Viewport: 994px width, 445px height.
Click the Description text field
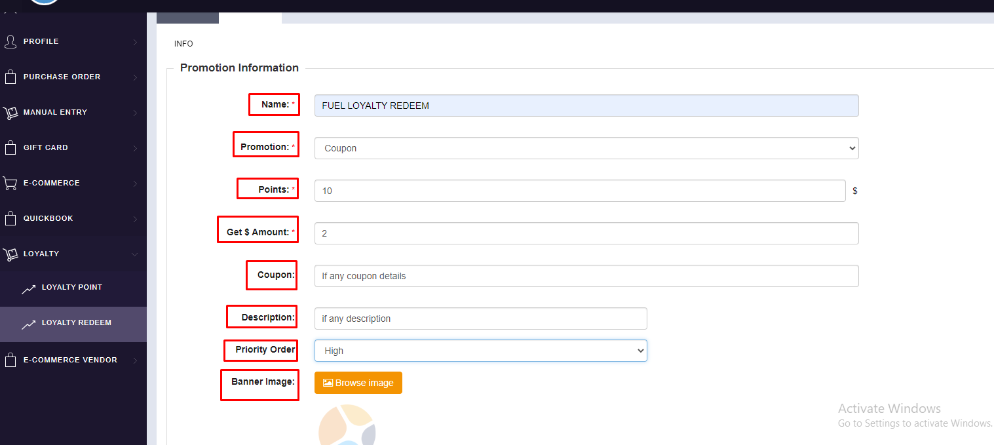tap(480, 319)
